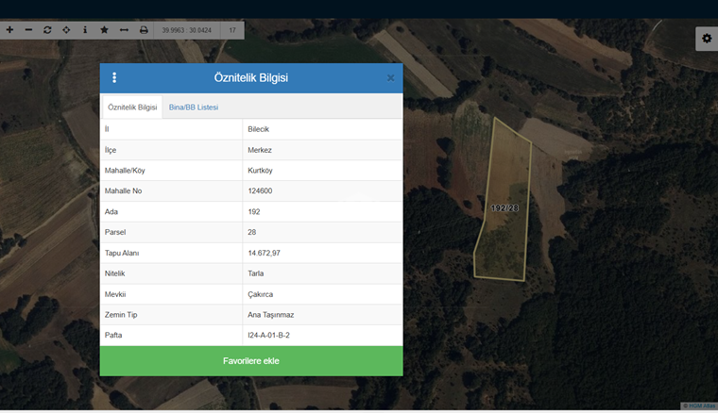Click the Favorilere ekle button
The height and width of the screenshot is (413, 718).
pyautogui.click(x=251, y=360)
